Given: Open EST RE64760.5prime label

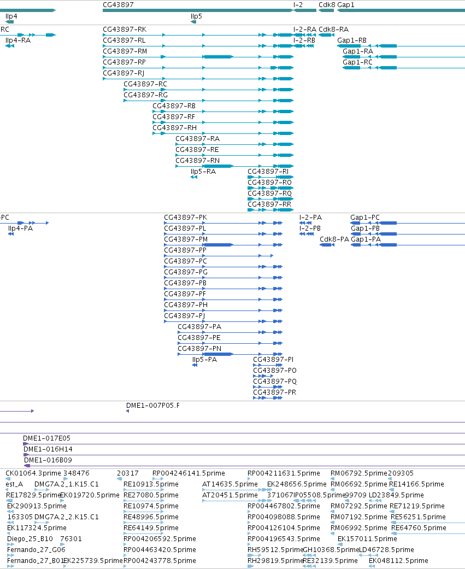Looking at the screenshot, I should (x=419, y=527).
